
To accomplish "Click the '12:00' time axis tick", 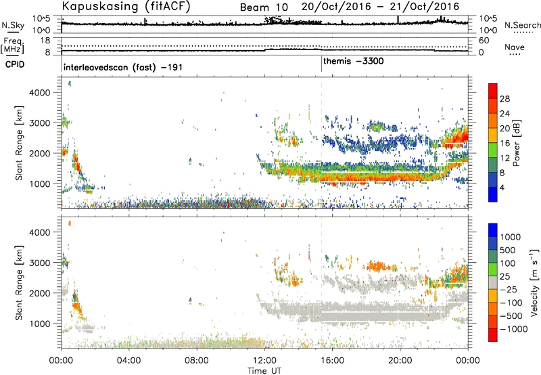I will pyautogui.click(x=264, y=361).
